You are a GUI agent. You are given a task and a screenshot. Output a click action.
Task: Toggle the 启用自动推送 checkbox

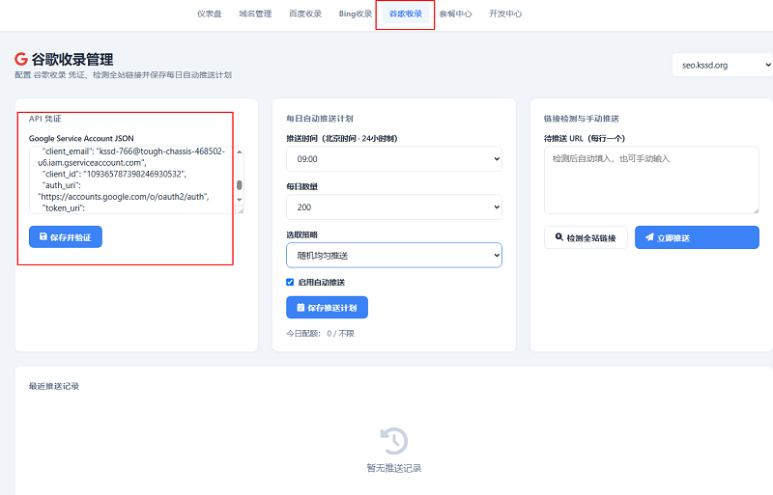point(290,282)
